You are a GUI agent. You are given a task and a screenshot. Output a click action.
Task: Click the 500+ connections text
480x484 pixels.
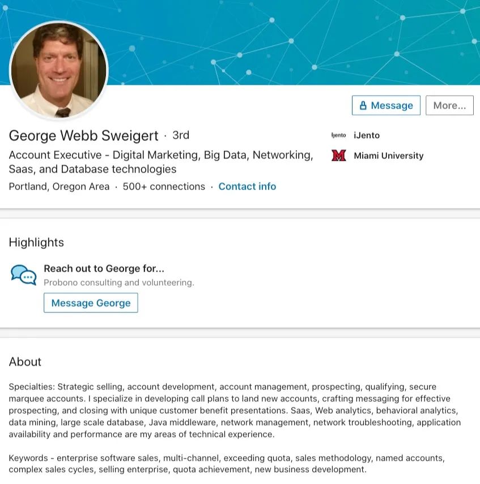(164, 186)
